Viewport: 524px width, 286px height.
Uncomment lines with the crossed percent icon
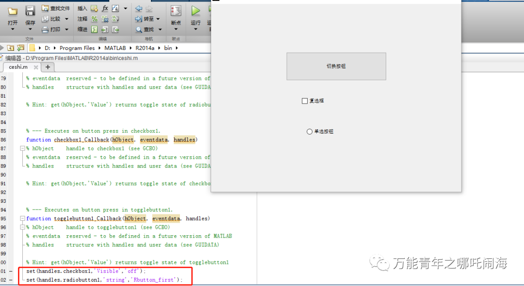[105, 19]
